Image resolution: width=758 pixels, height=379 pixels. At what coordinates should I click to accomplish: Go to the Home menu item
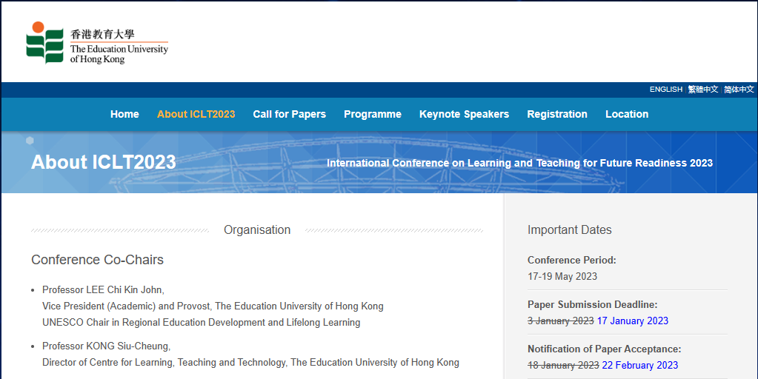pyautogui.click(x=124, y=114)
